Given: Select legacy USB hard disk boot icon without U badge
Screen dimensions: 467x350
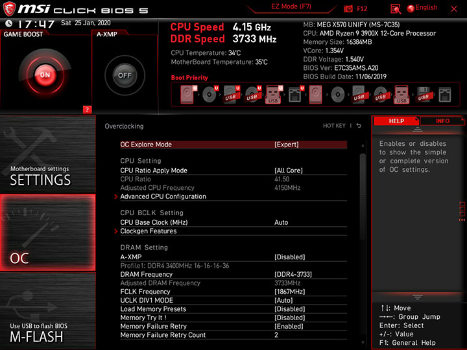Looking at the screenshot, I should tap(359, 95).
